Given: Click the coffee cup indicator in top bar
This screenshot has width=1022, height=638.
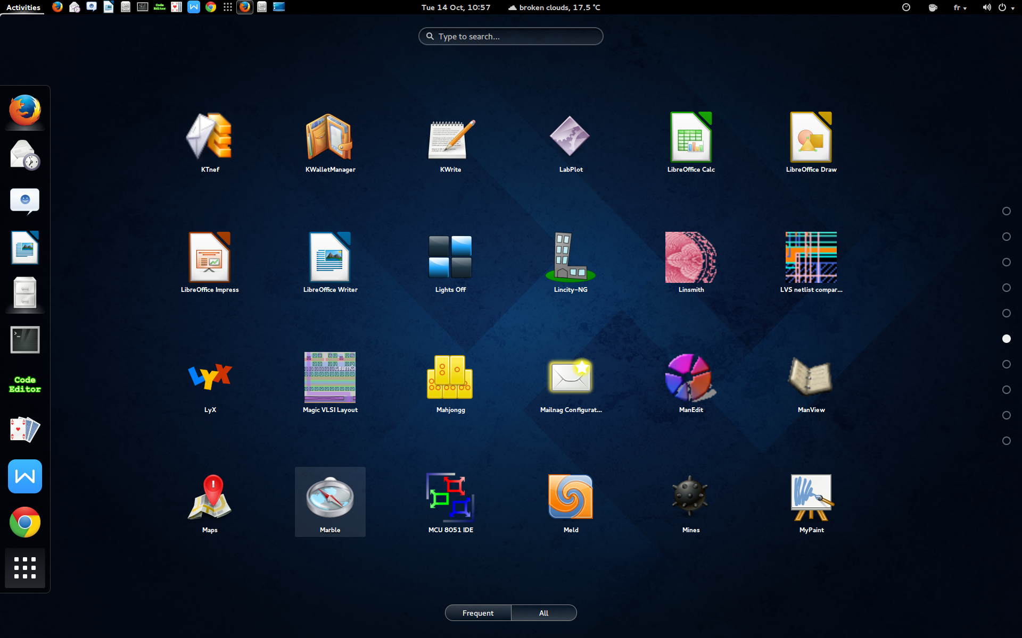Looking at the screenshot, I should [933, 7].
